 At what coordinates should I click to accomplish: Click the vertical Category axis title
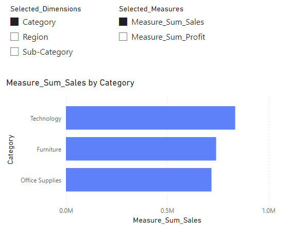(x=10, y=149)
